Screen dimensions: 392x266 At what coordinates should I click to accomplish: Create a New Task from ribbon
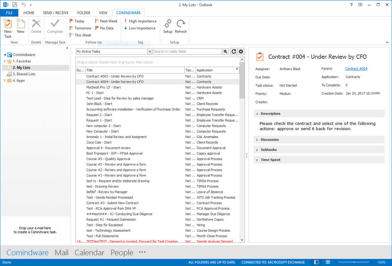[x=8, y=28]
